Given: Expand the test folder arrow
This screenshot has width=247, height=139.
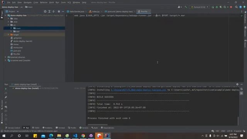Looking at the screenshot, I should pyautogui.click(x=11, y=31).
